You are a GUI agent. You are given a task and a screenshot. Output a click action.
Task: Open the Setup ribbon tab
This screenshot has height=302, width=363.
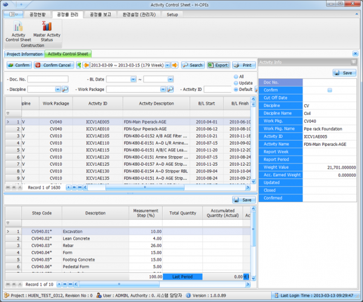pyautogui.click(x=172, y=14)
